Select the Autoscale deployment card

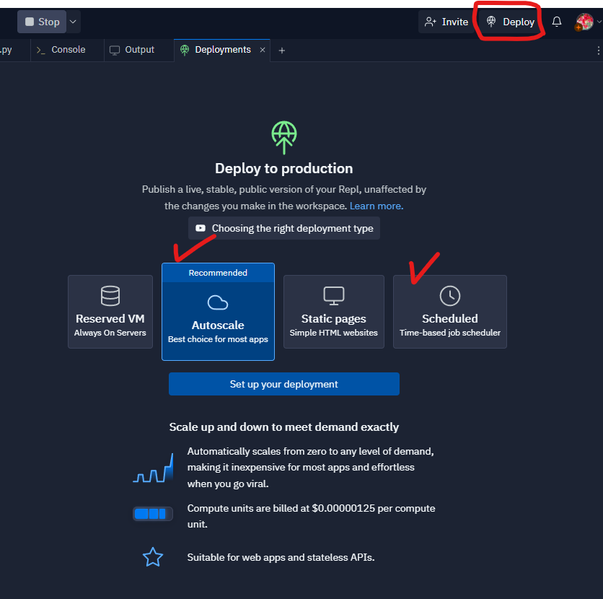pos(218,312)
